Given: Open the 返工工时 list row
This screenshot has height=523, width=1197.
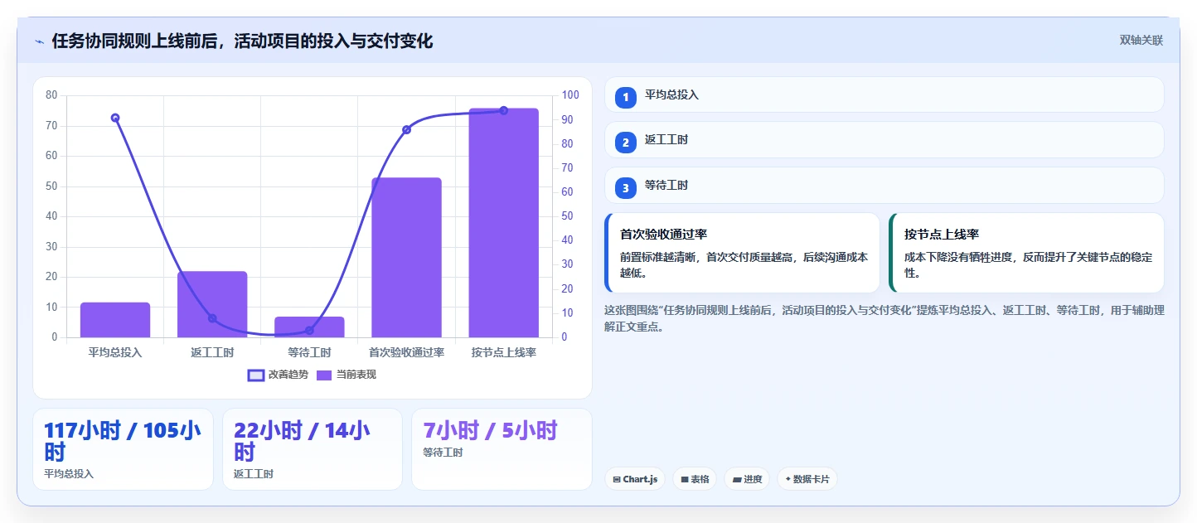Looking at the screenshot, I should click(x=884, y=139).
